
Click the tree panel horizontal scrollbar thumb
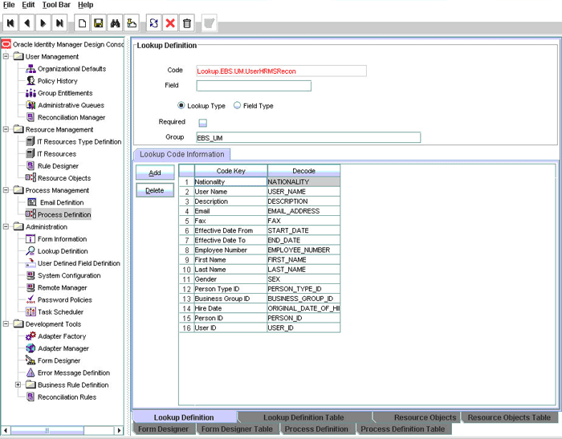47,430
